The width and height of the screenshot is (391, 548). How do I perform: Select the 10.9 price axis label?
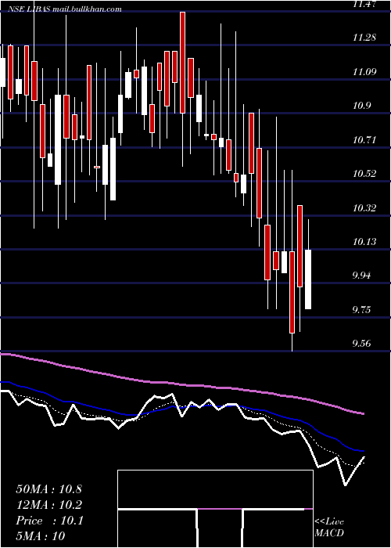pos(361,106)
